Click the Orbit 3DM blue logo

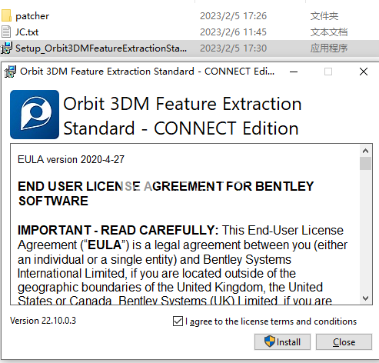click(x=35, y=115)
